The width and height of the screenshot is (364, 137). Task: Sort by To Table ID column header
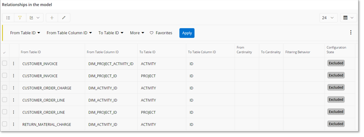148,52
